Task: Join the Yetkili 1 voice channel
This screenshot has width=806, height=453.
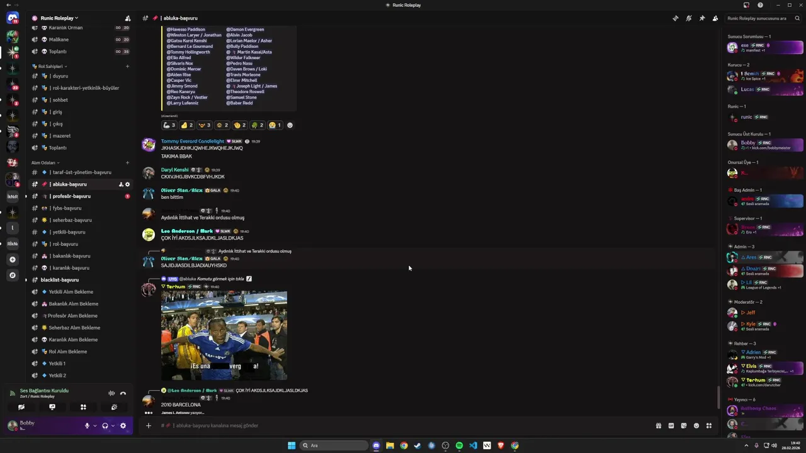Action: pyautogui.click(x=80, y=364)
